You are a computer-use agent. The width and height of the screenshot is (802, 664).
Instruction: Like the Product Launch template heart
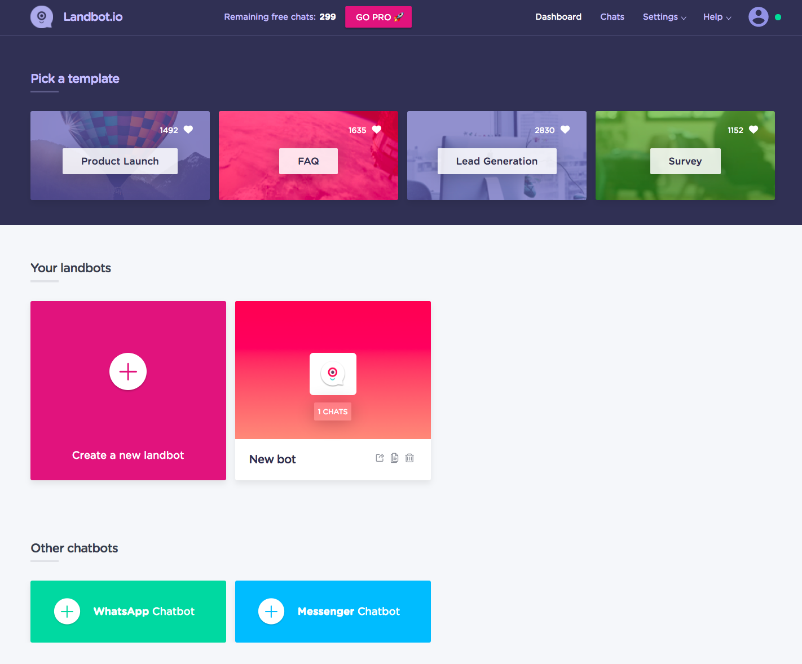[x=188, y=130]
